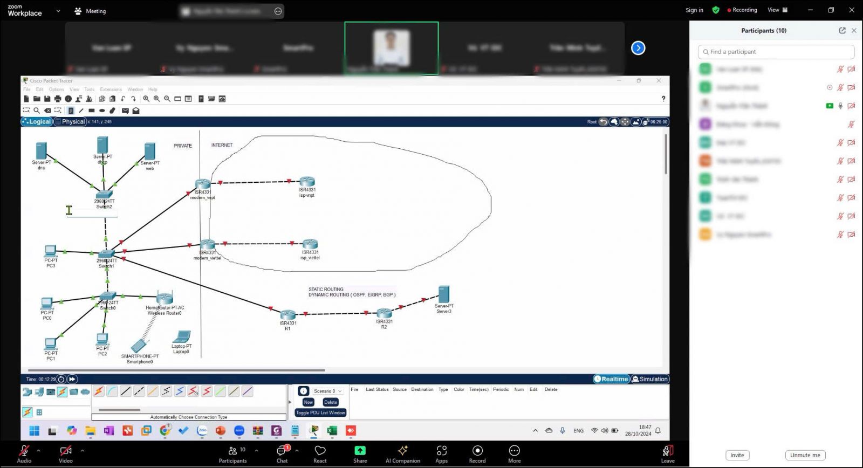Click the isp_viettel router on the canvas

pyautogui.click(x=310, y=244)
